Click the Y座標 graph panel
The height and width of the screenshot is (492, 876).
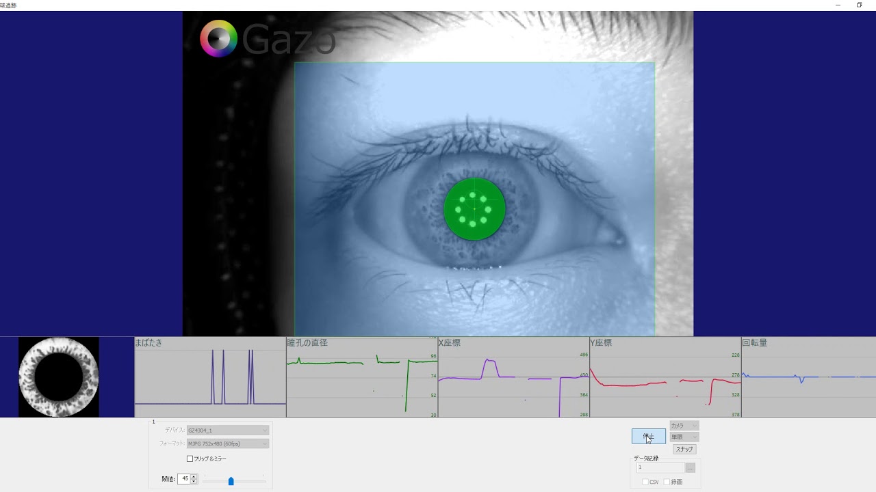[665, 377]
